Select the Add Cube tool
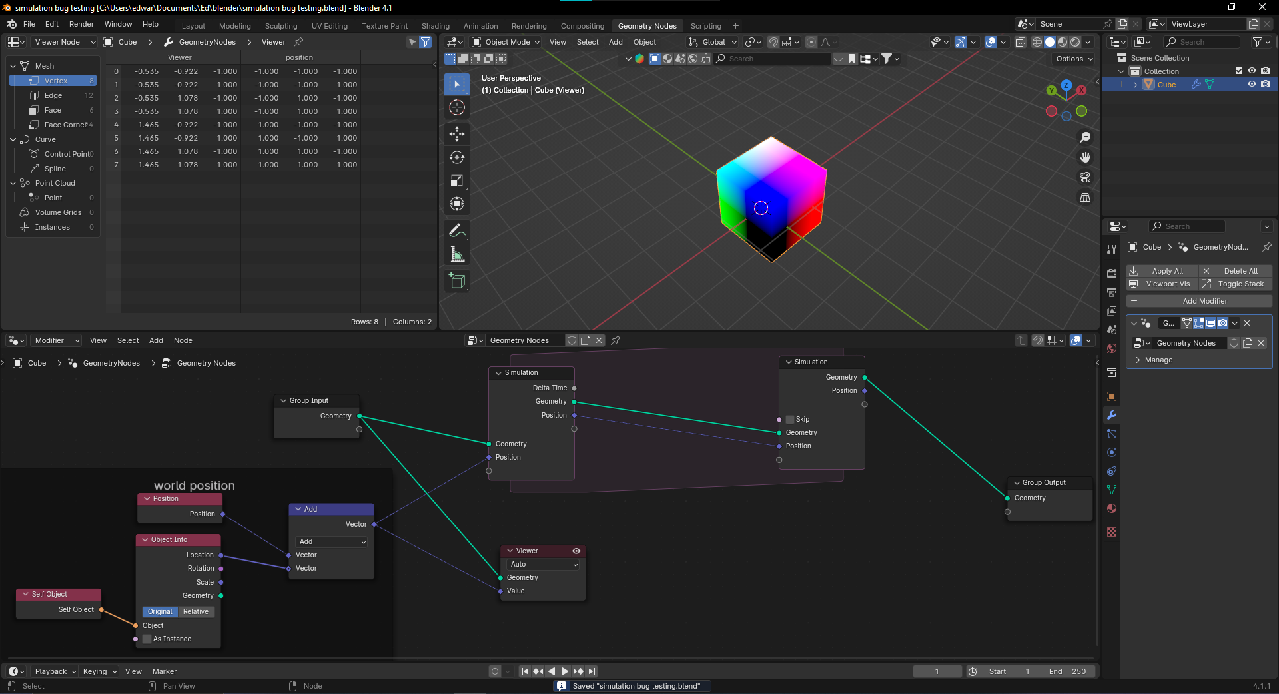1279x694 pixels. tap(457, 280)
